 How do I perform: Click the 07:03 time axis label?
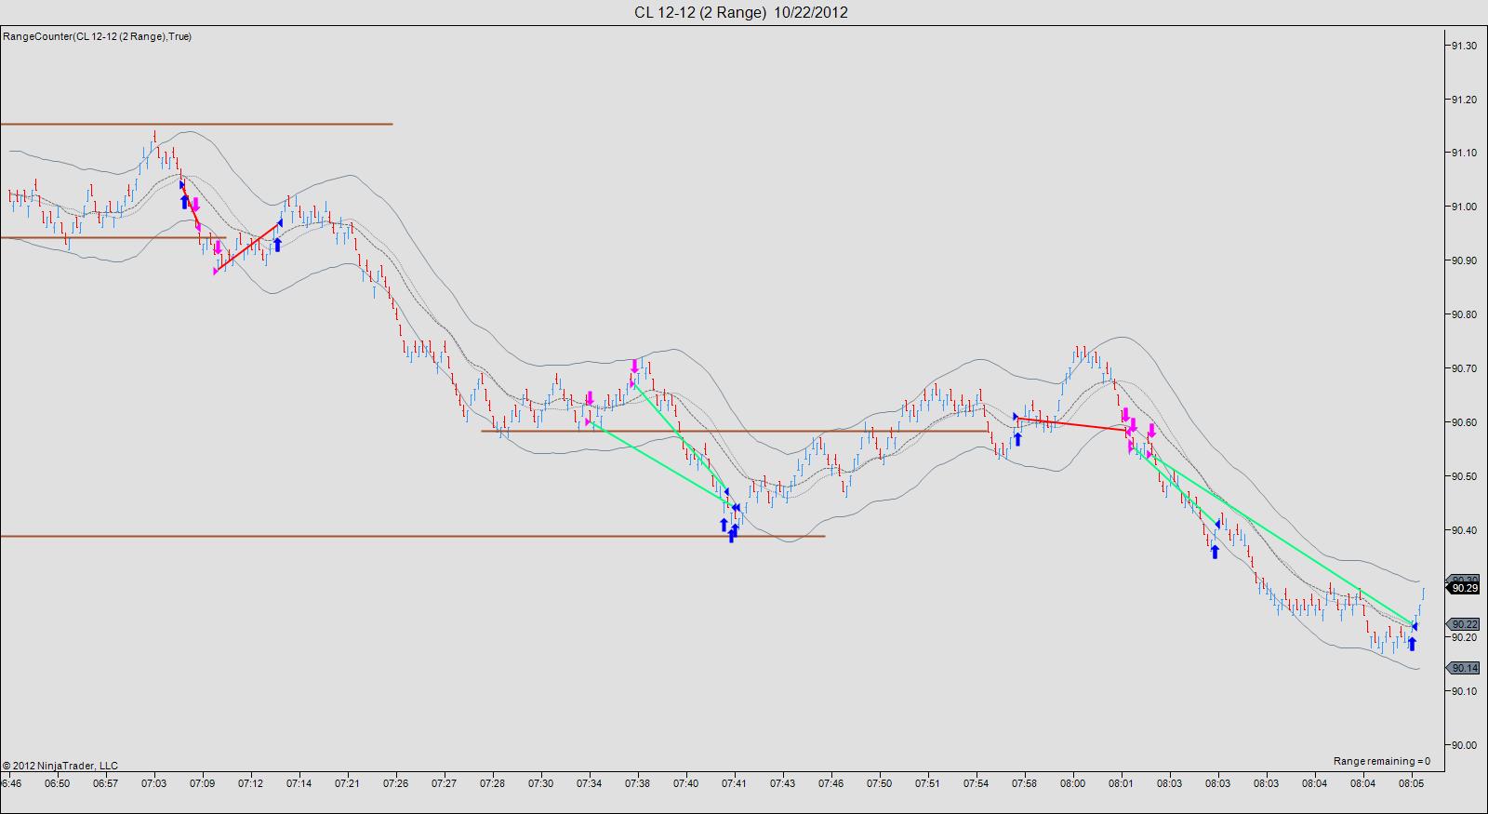[x=153, y=784]
